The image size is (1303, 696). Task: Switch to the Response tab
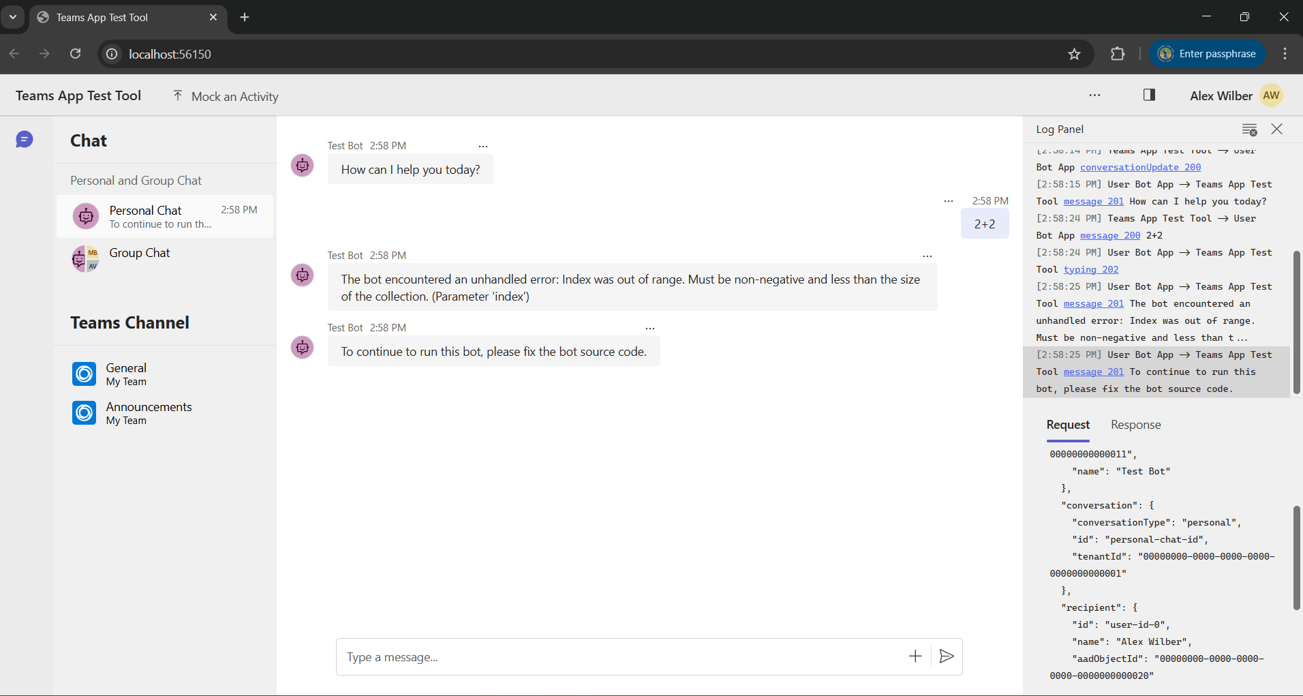click(x=1135, y=425)
